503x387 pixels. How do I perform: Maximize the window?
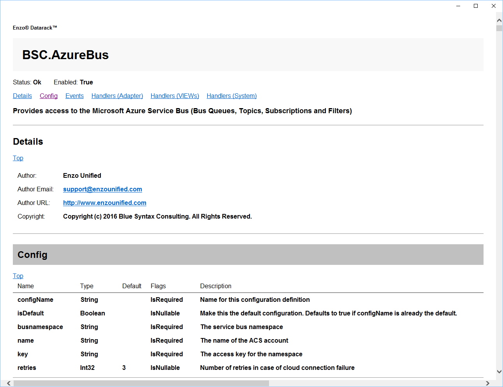point(476,6)
